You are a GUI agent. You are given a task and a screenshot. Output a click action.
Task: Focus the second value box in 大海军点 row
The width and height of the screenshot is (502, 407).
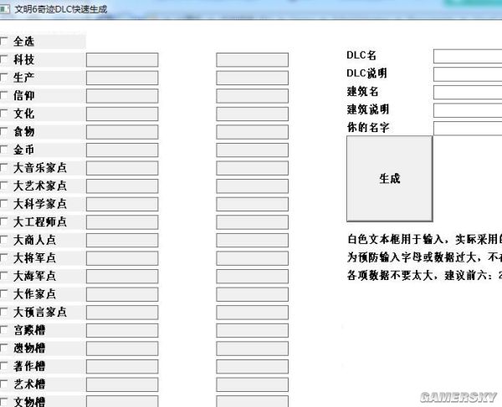[x=253, y=277]
